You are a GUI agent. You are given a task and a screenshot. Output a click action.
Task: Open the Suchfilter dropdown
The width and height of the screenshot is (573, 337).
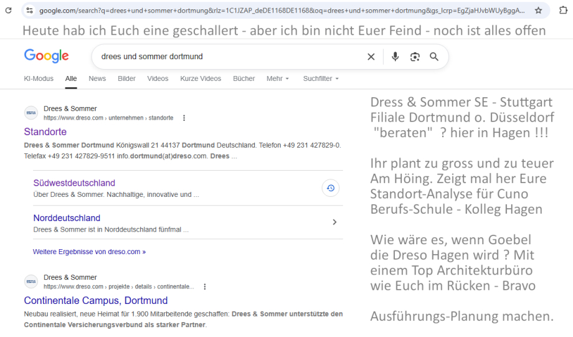(321, 78)
